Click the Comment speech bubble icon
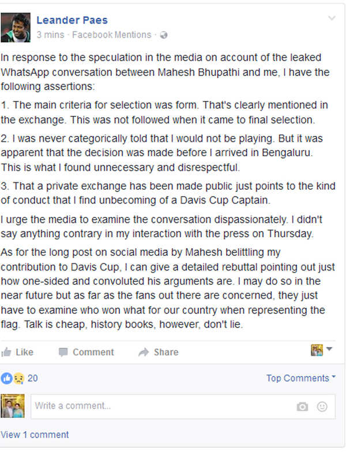346x452 pixels. click(63, 352)
